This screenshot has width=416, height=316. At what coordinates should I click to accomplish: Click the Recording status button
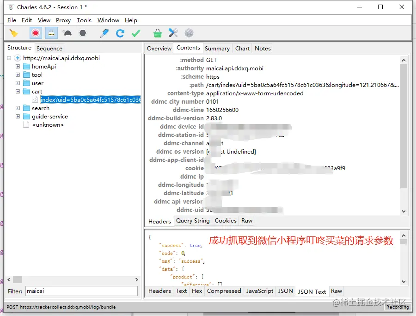click(397, 307)
